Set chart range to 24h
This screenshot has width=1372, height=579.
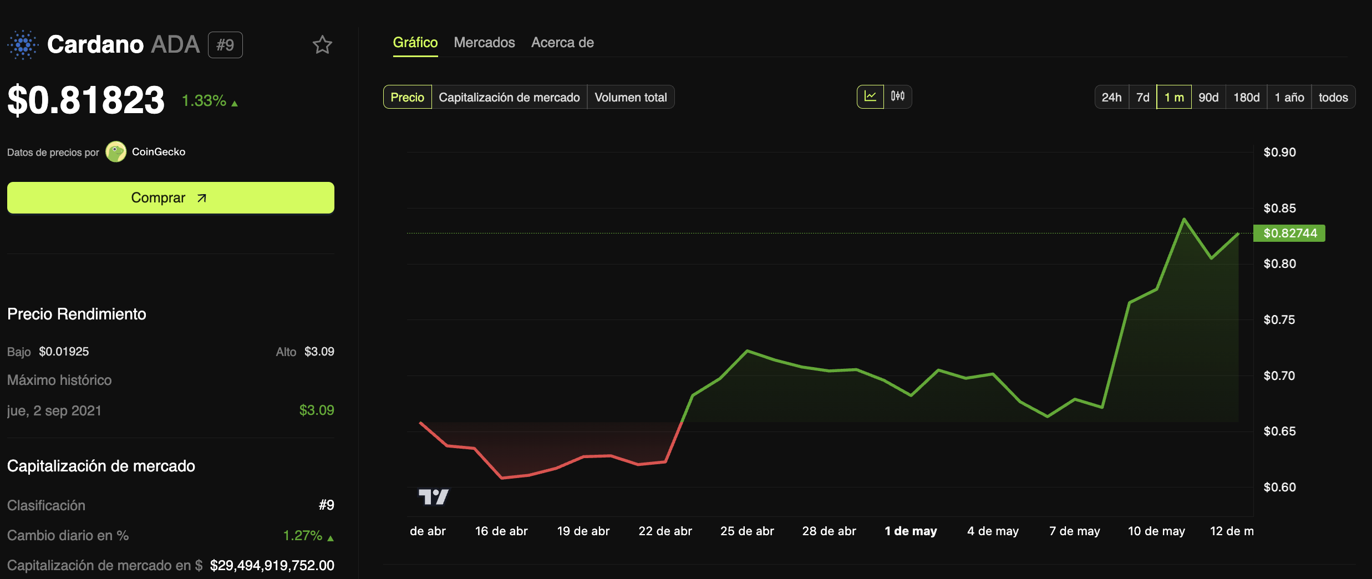pos(1111,97)
